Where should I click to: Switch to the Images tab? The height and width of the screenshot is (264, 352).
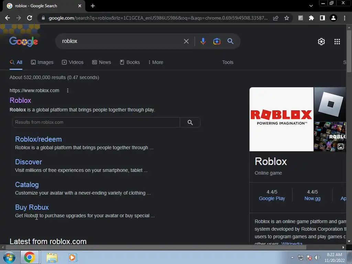click(42, 63)
